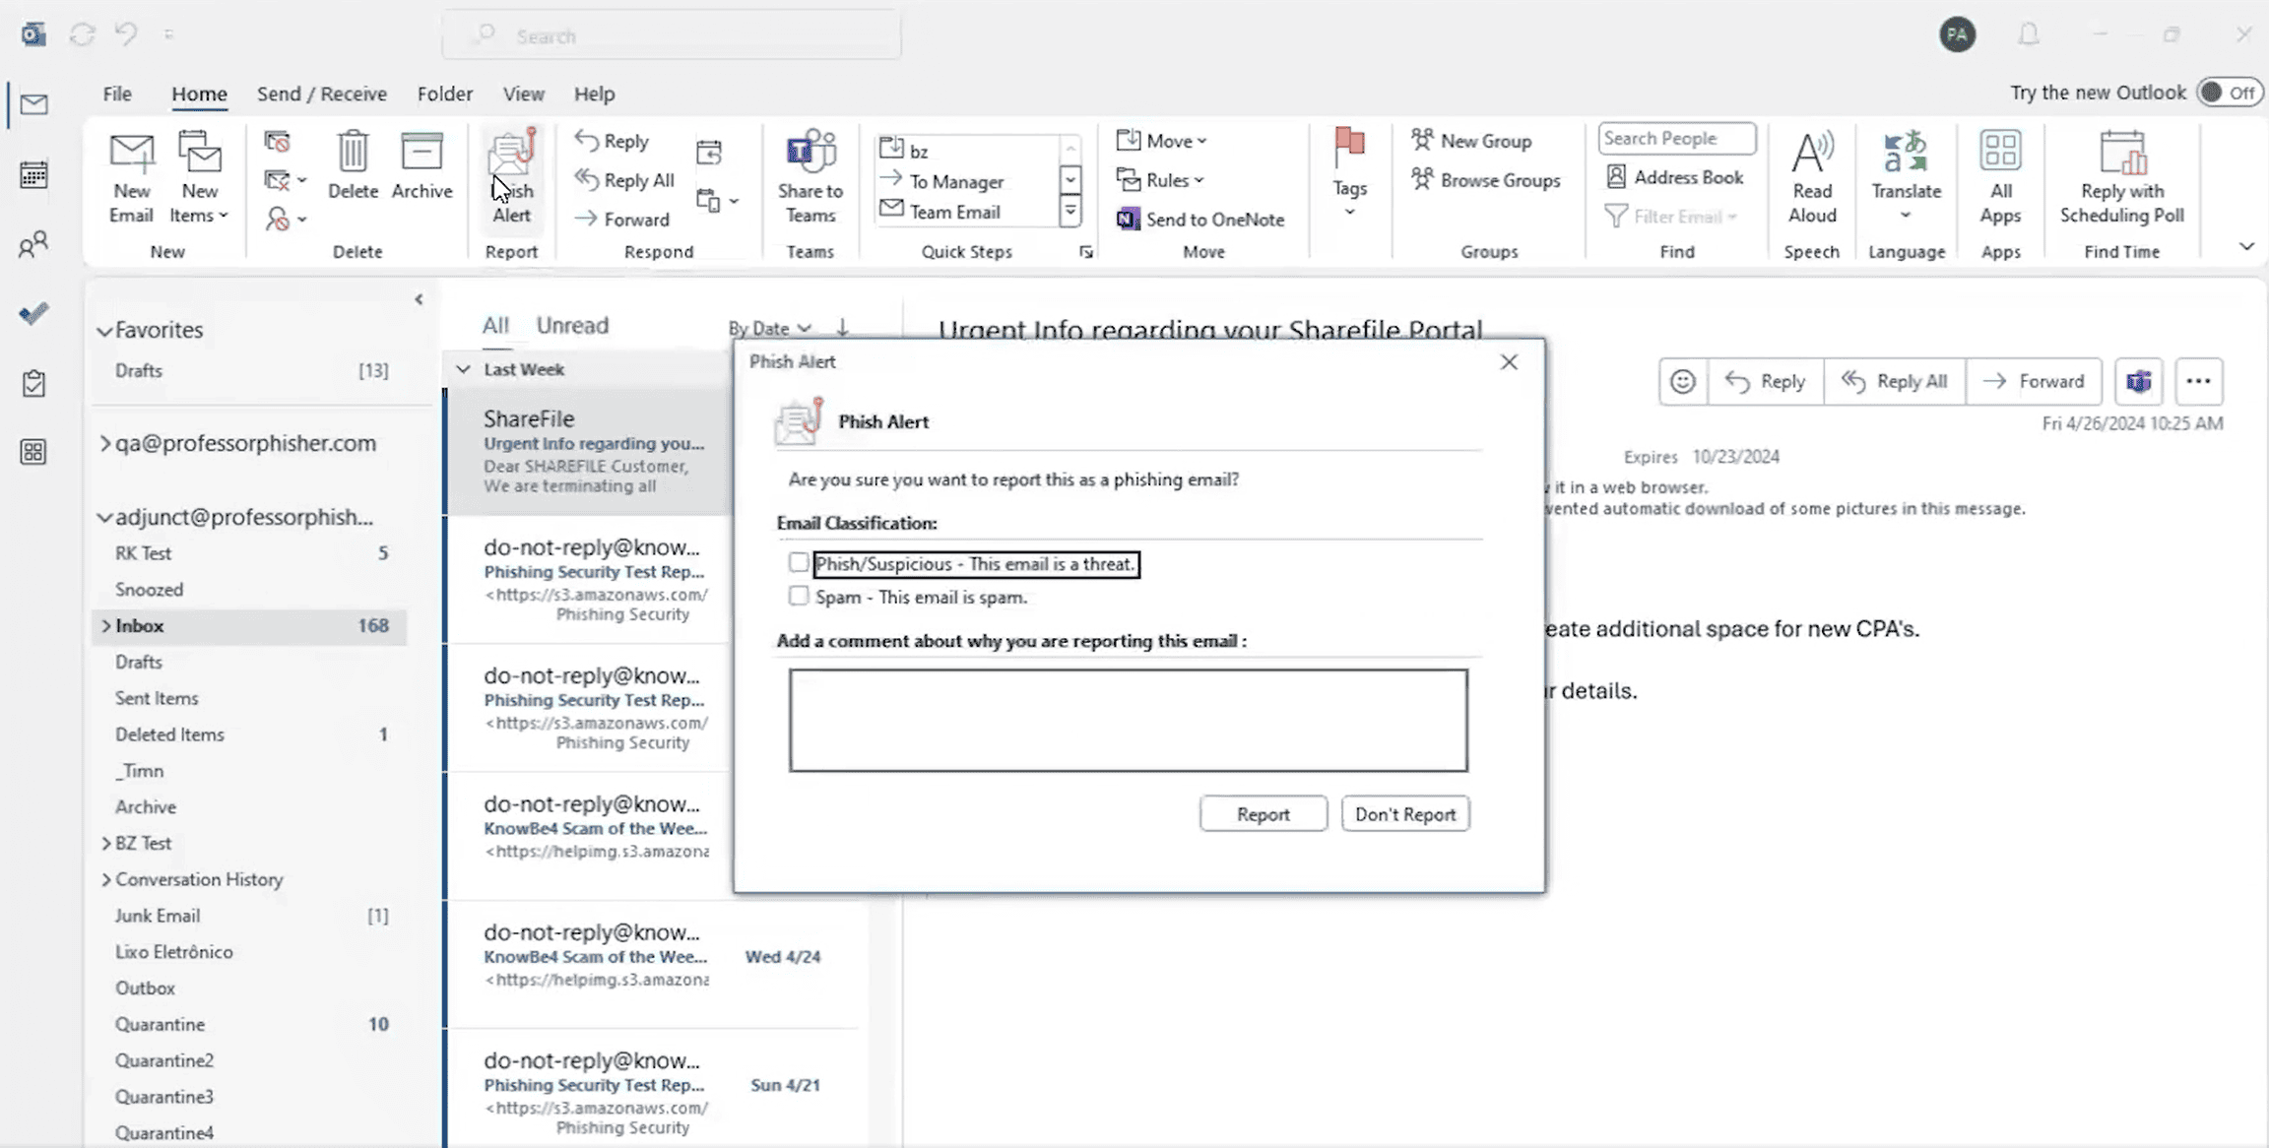
Task: Click Send to OneNote
Action: 1200,219
